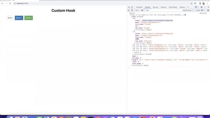Open DevTools settings gear in tab bar
Screen dimensions: 210x118
click(201, 7)
